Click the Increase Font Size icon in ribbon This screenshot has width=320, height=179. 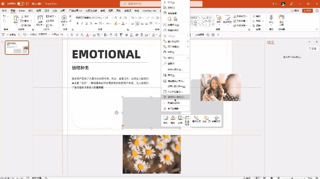(116, 18)
